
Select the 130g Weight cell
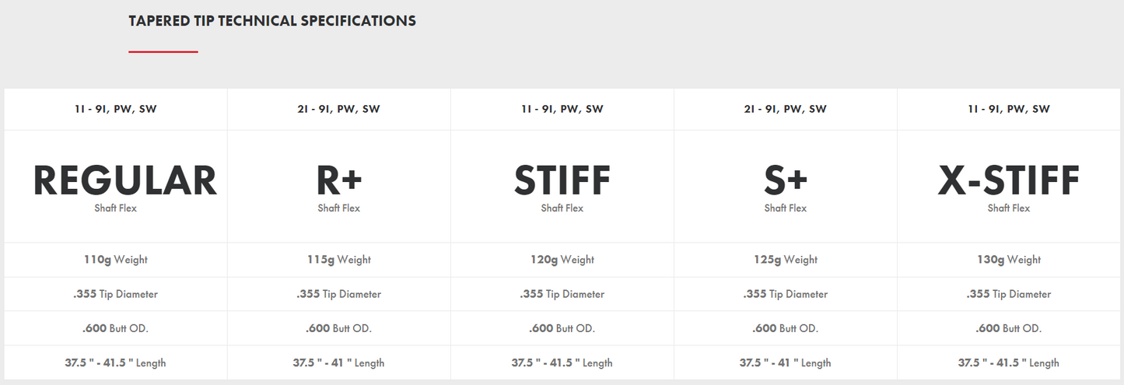(x=1009, y=260)
